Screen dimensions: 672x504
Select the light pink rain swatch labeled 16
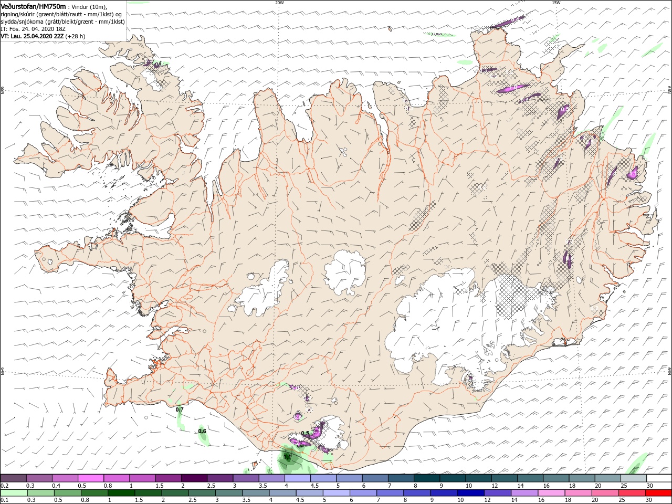coord(551,493)
